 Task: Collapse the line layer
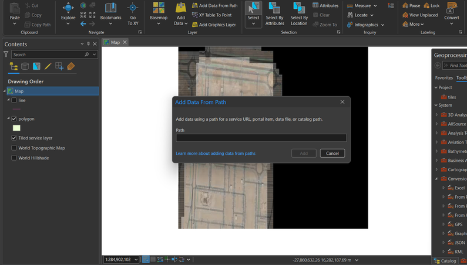(x=8, y=100)
